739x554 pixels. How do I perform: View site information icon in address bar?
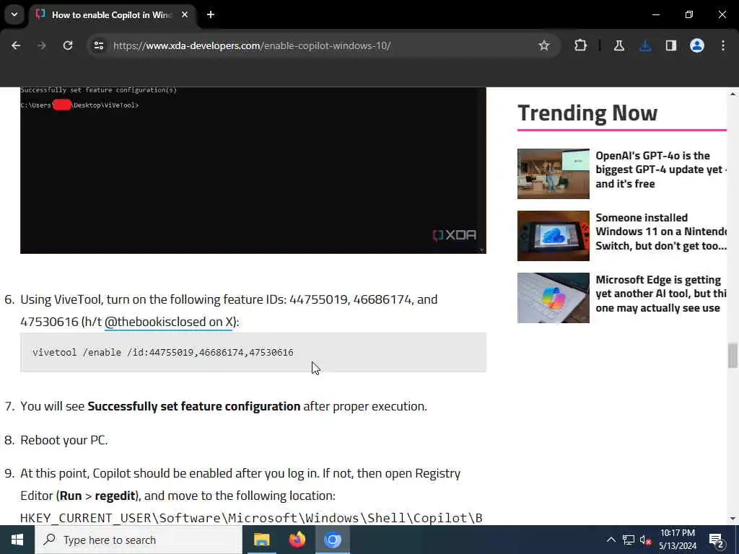[98, 45]
